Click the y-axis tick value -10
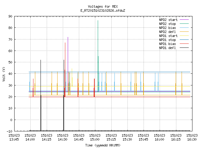 point(10,131)
